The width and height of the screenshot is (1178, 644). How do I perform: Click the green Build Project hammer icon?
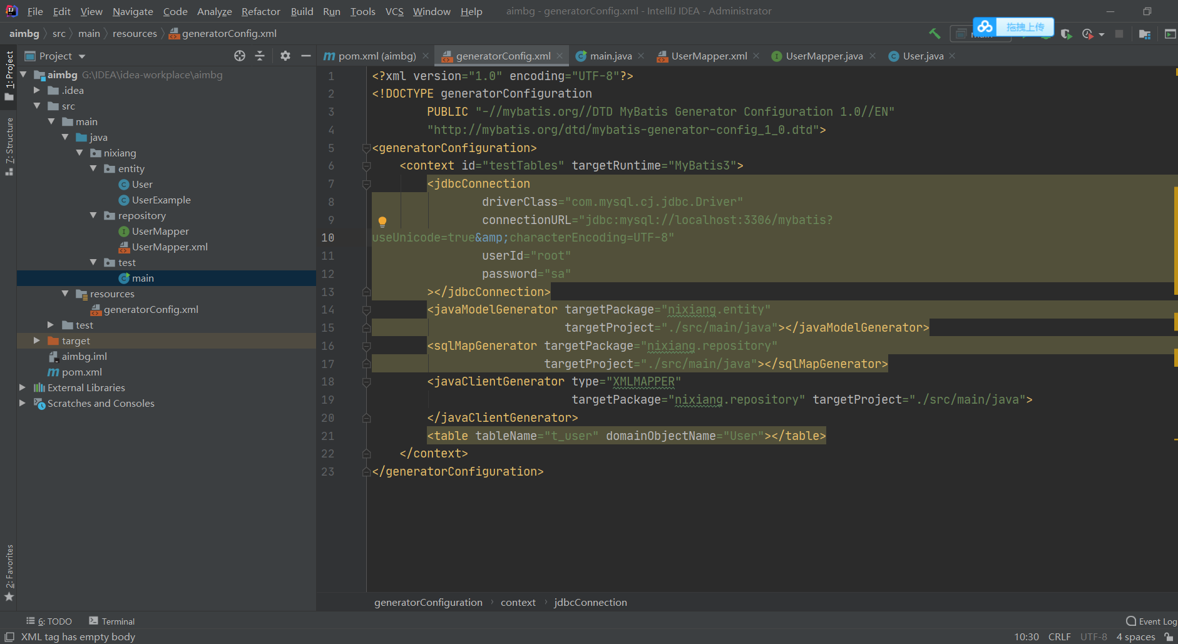tap(935, 34)
